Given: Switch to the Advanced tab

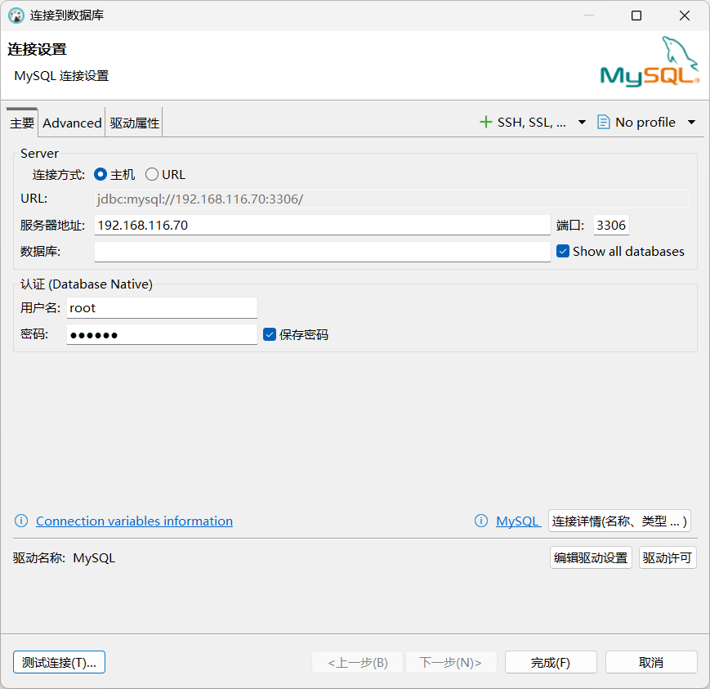Looking at the screenshot, I should click(72, 123).
